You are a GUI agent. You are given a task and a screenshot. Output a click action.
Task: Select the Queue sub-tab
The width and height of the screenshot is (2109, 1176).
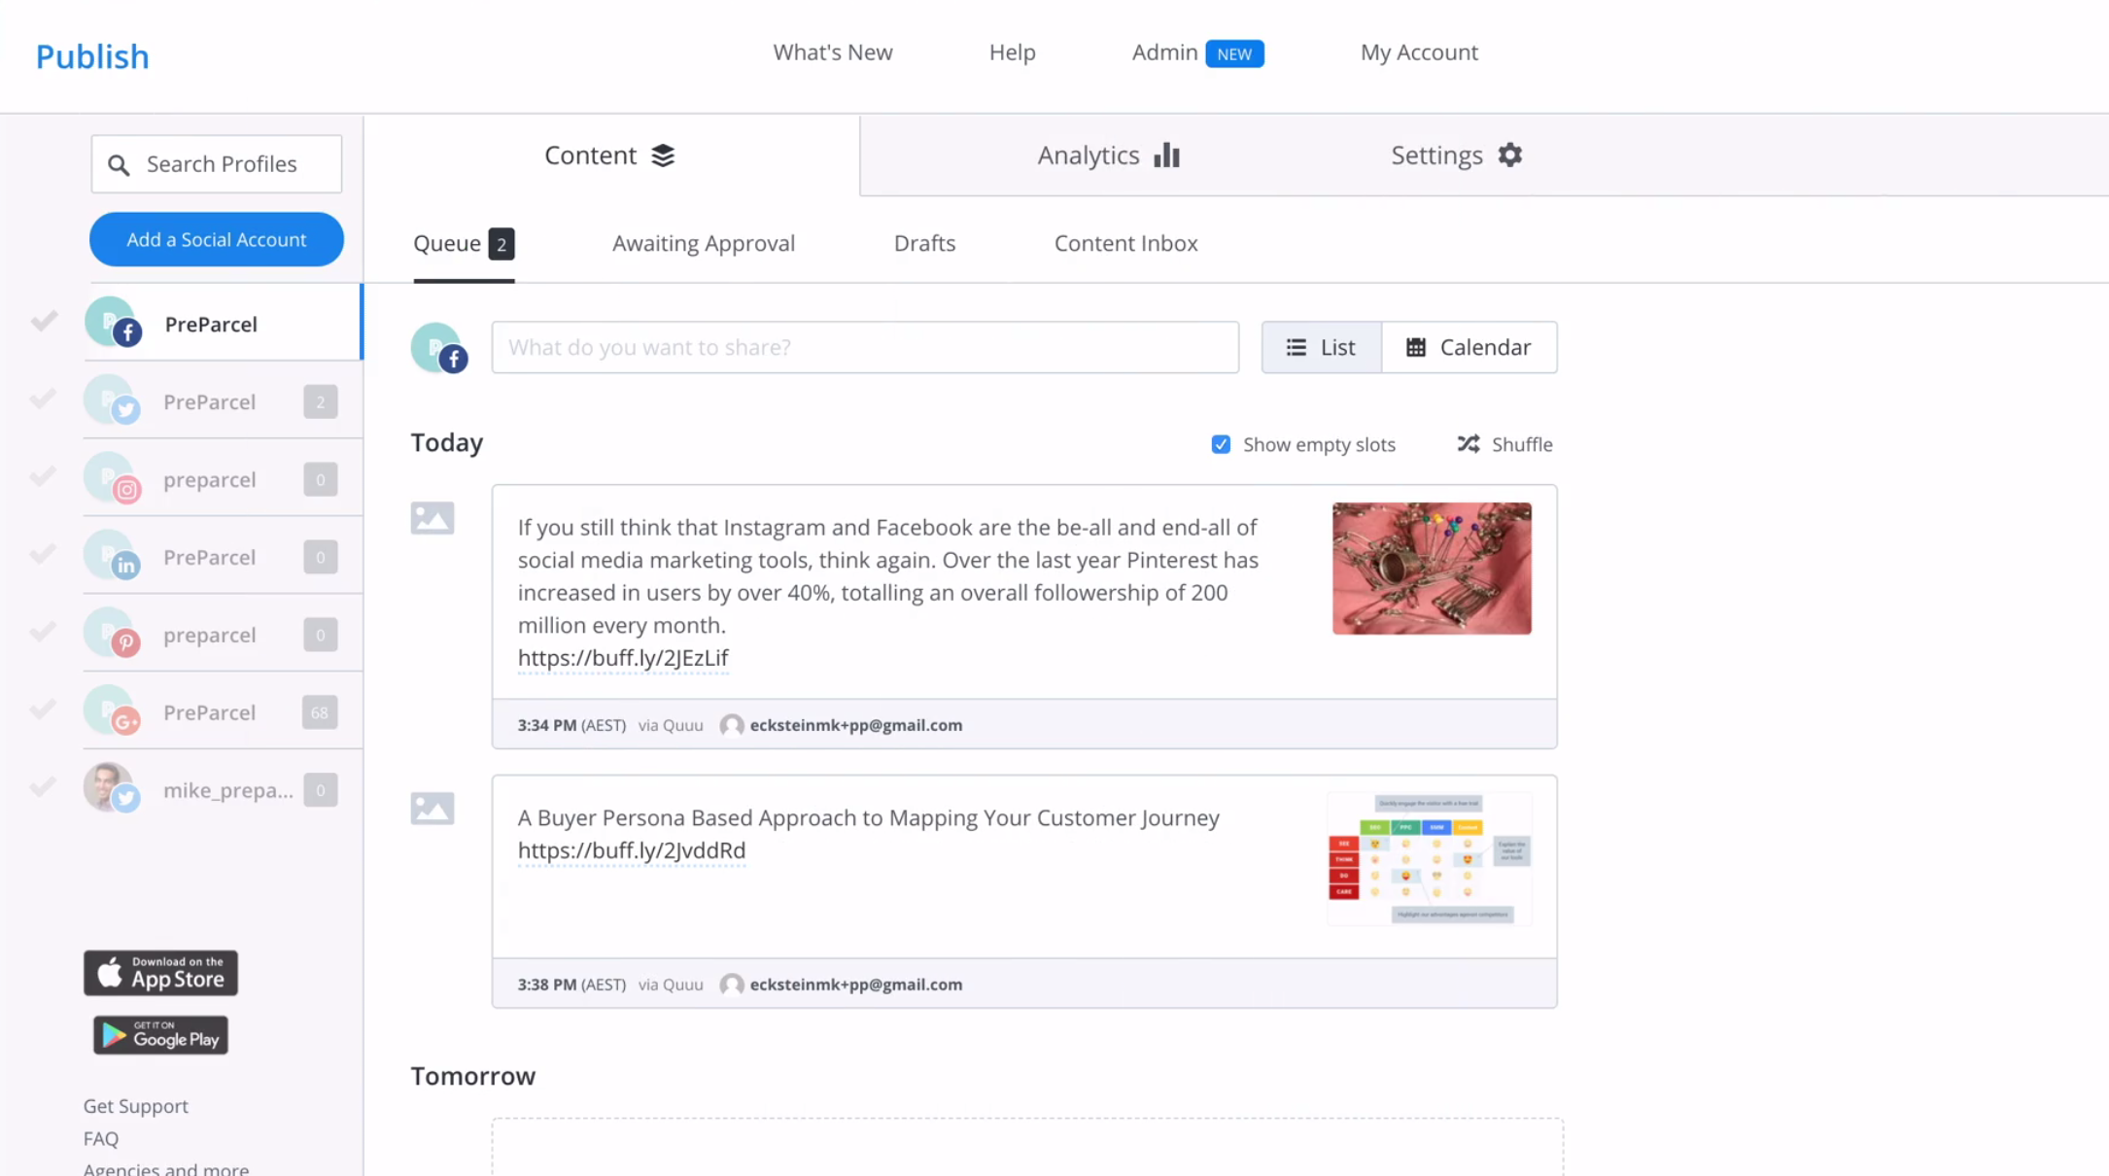coord(464,243)
